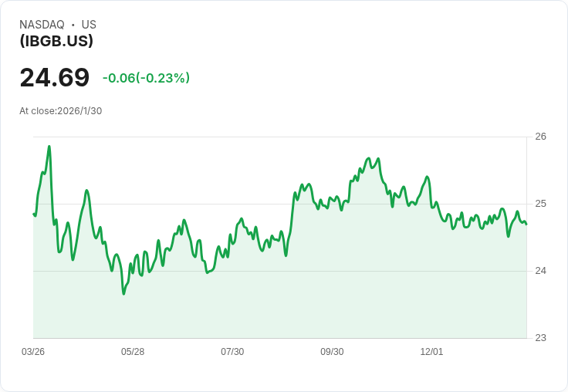Viewport: 568px width, 392px height.
Task: Click the rightmost end of the price line
Action: pos(526,224)
